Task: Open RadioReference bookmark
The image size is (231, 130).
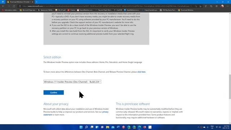Action: click(x=132, y=10)
